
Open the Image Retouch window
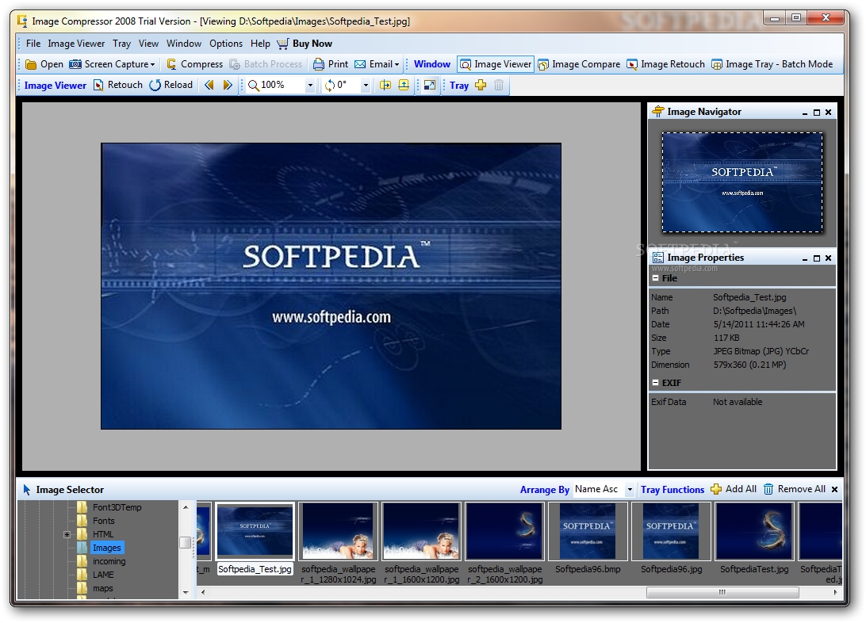click(x=666, y=64)
